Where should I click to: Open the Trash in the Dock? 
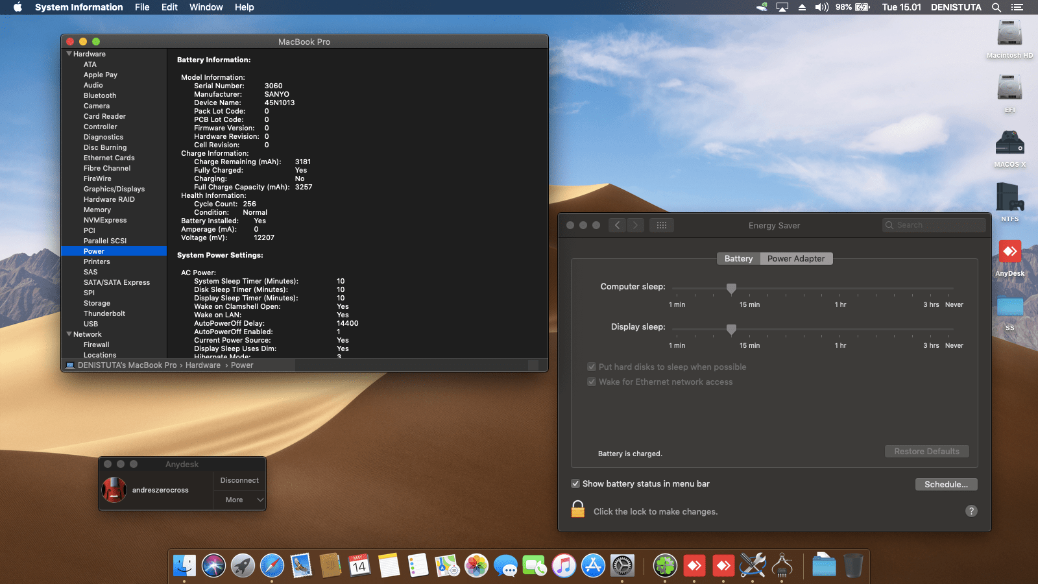(853, 566)
